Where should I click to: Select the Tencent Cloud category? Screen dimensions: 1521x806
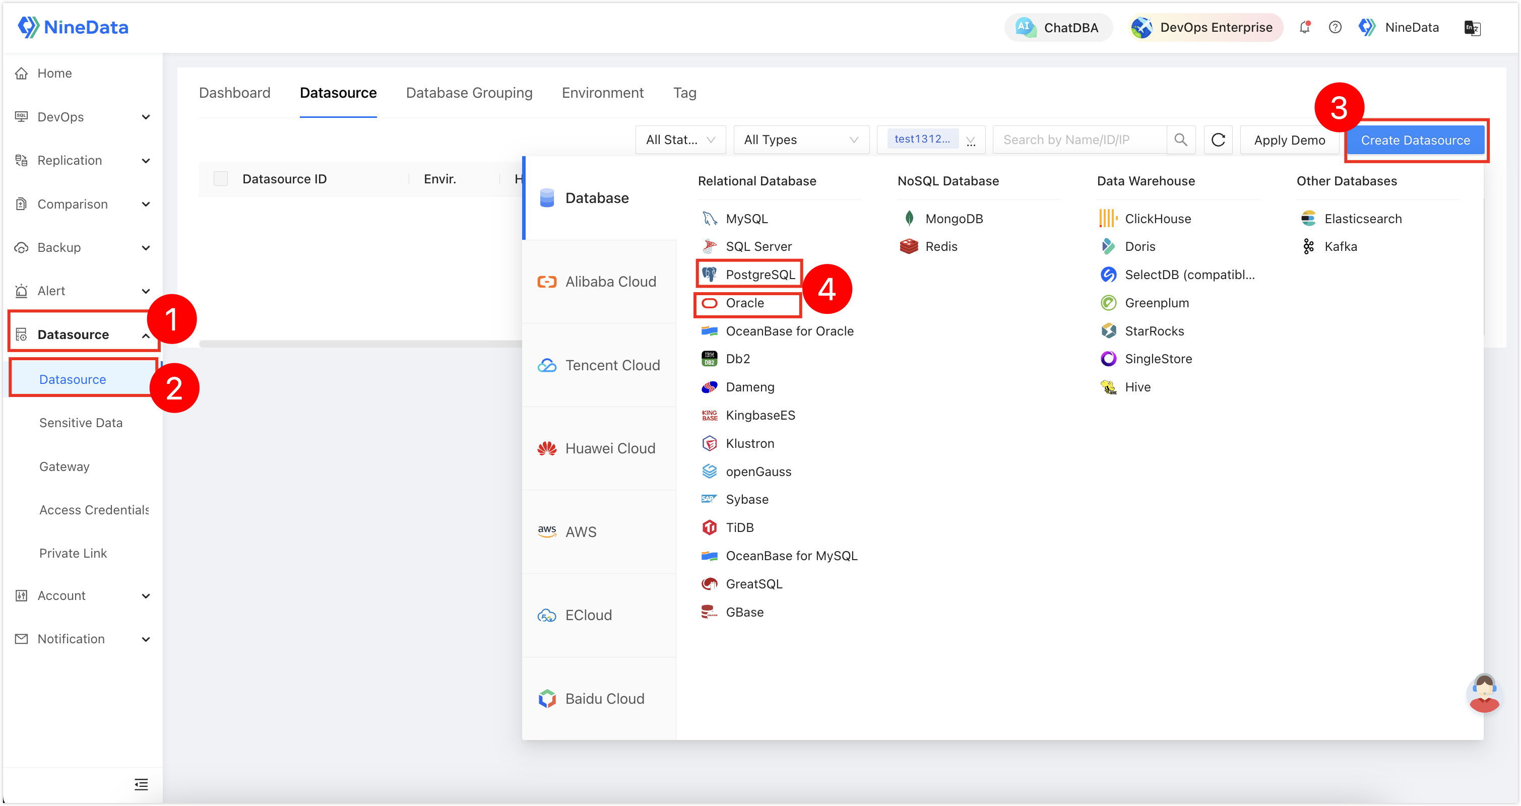[599, 365]
